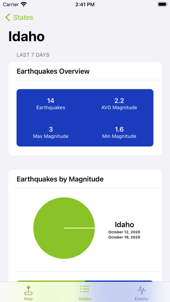170x302 pixels.
Task: Tap the Earthquakes Overview card header
Action: click(x=53, y=71)
